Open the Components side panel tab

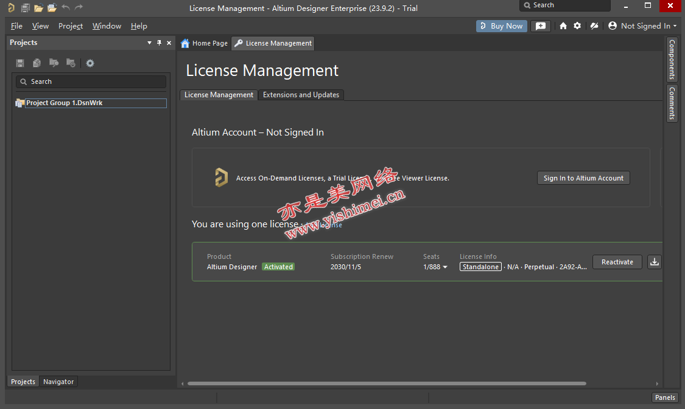tap(672, 60)
